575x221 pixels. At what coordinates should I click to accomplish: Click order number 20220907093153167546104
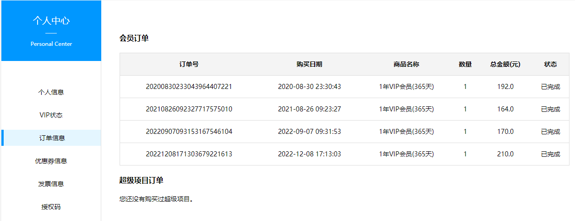click(x=189, y=132)
